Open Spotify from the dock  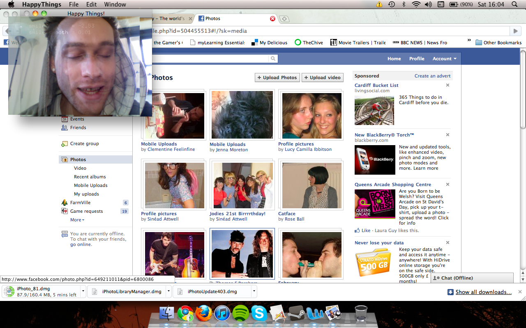click(x=240, y=314)
